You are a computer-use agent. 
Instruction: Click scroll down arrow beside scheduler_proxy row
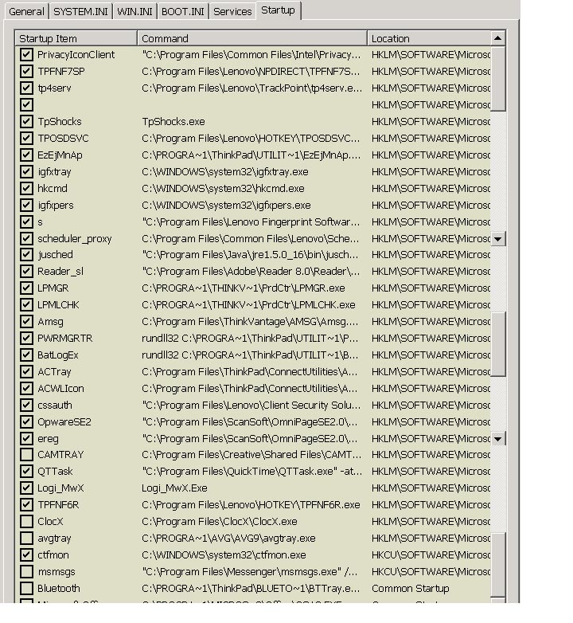pyautogui.click(x=497, y=239)
